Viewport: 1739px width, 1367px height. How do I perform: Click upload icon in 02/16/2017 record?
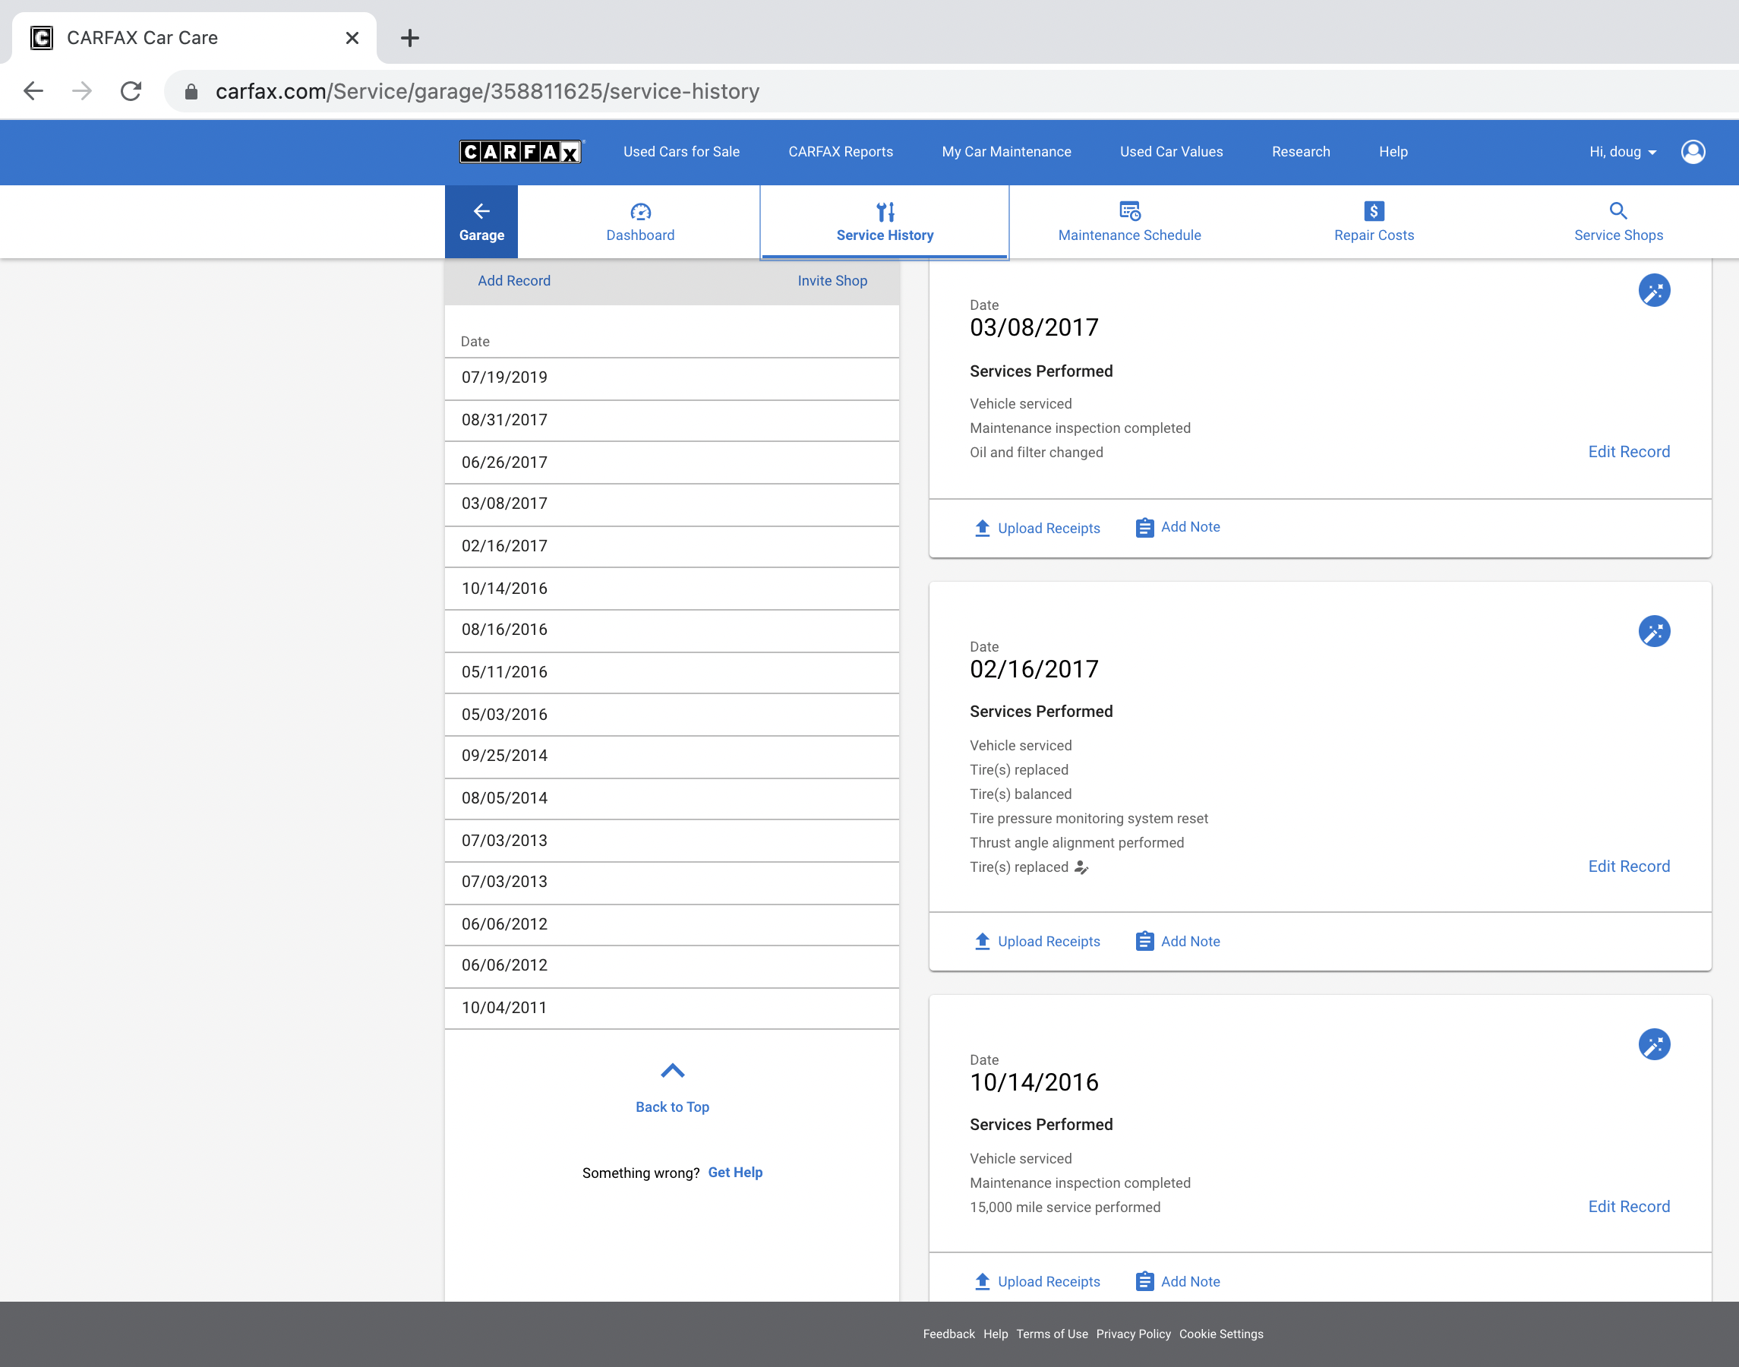pyautogui.click(x=982, y=941)
